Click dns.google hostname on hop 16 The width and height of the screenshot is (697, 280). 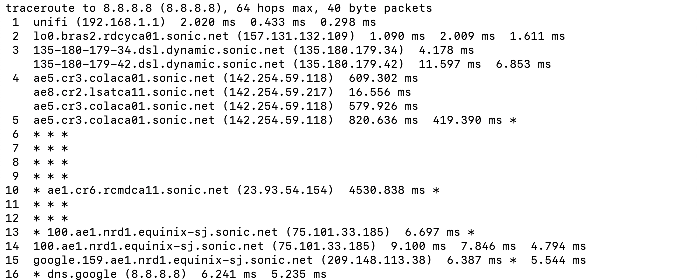tap(82, 274)
